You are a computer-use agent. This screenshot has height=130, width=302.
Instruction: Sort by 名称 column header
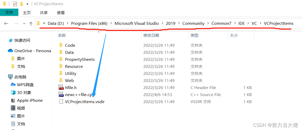click(62, 35)
